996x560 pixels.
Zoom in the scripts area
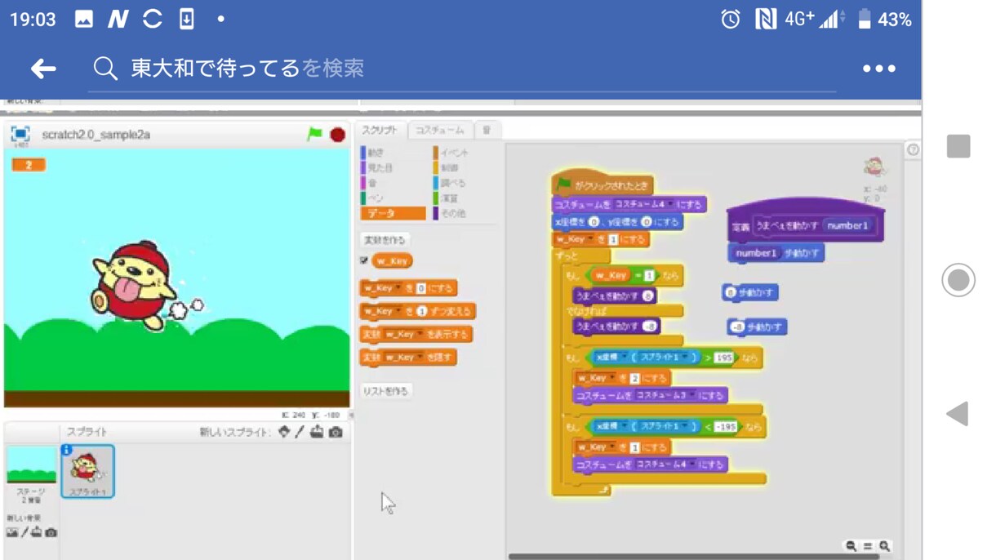pyautogui.click(x=884, y=546)
